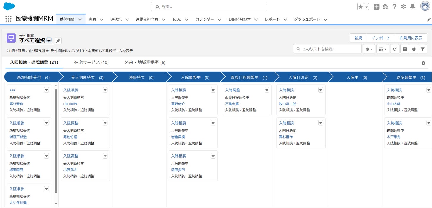This screenshot has height=208, width=432.
Task: Pin the current list view
Action: (58, 41)
